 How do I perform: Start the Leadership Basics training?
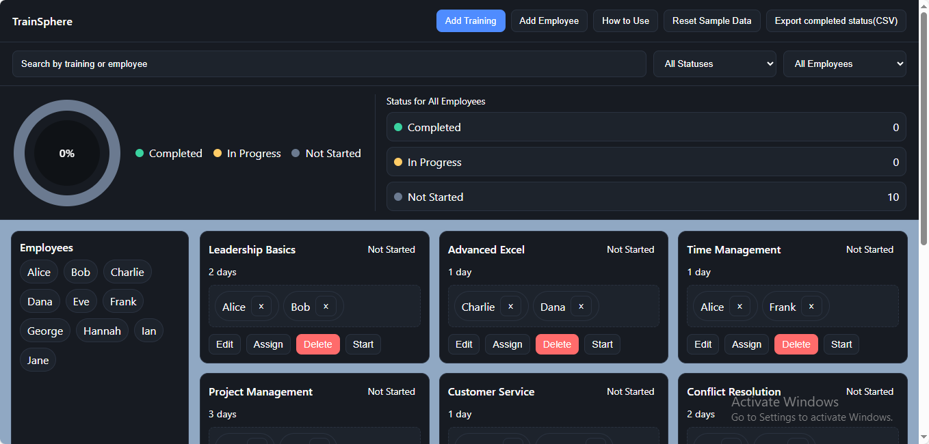tap(363, 344)
